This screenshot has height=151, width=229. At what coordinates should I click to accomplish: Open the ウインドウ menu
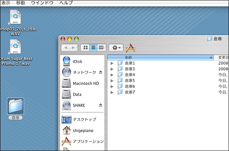point(42,3)
